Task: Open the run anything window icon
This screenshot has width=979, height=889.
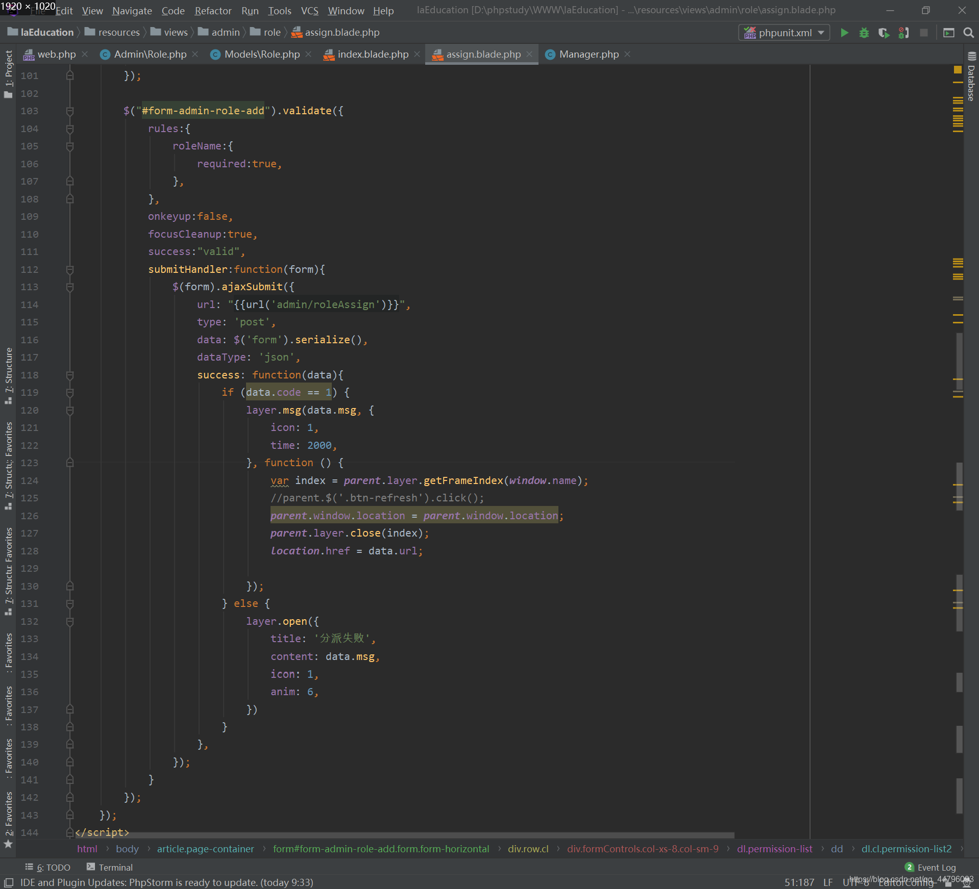Action: click(948, 33)
